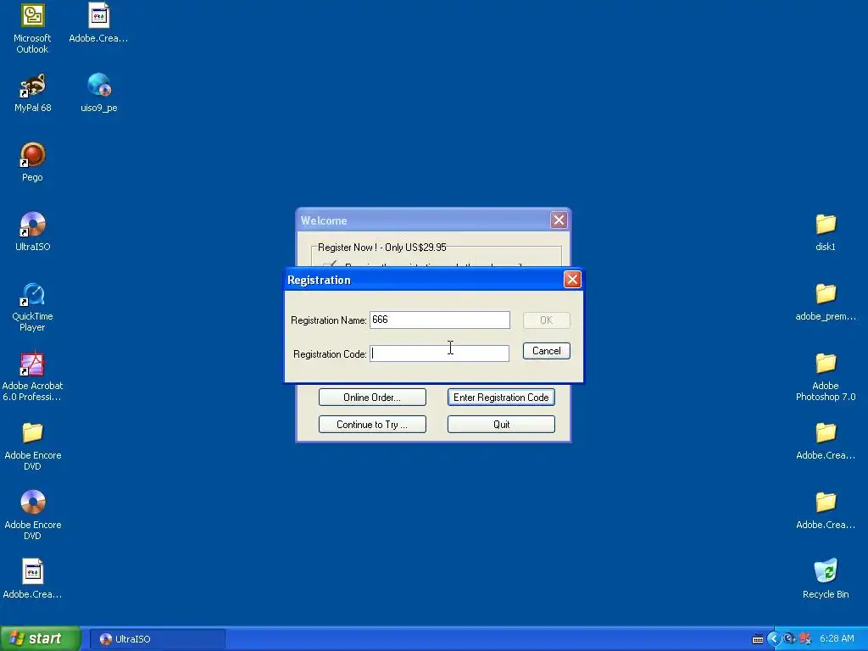The height and width of the screenshot is (651, 868).
Task: Select the Adobe Encore DVD folder icon
Action: click(33, 446)
